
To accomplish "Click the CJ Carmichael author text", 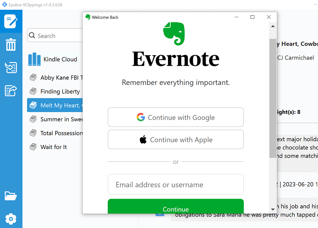I will [296, 58].
